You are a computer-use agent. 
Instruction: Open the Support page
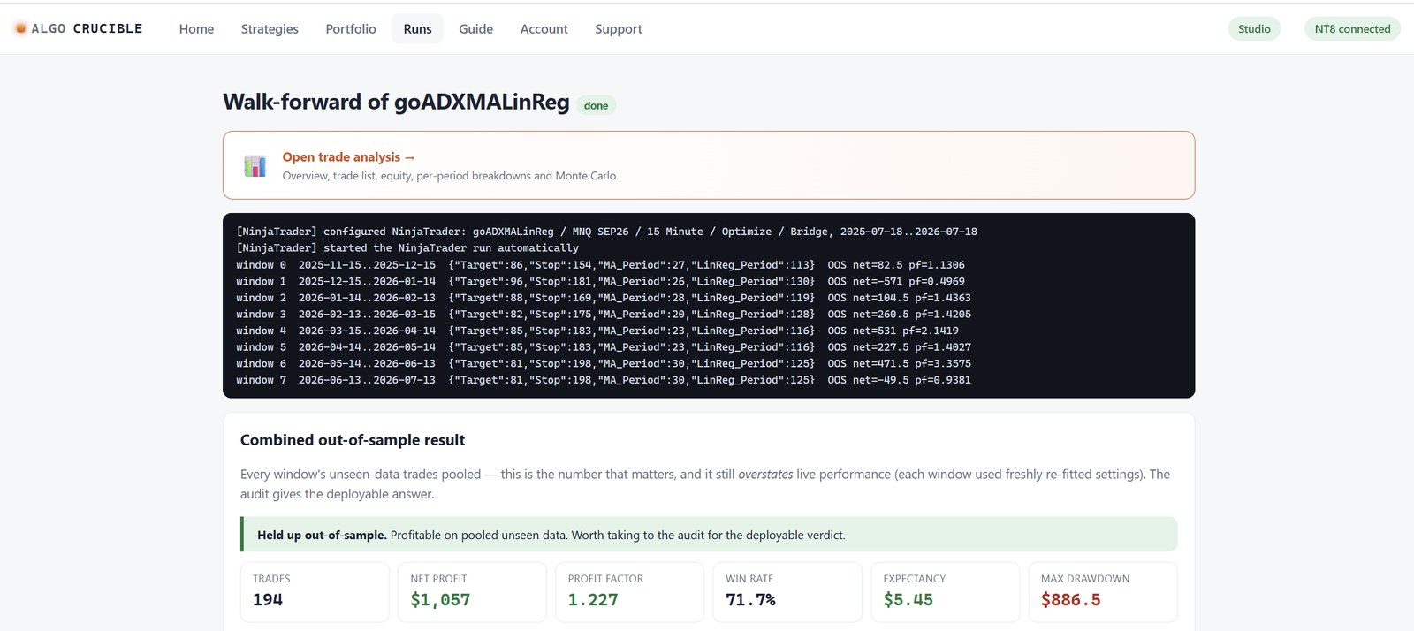(x=619, y=29)
